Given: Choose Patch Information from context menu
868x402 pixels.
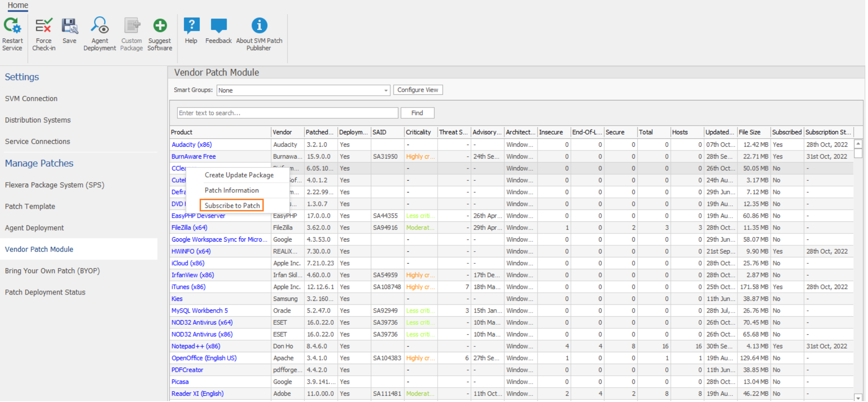Looking at the screenshot, I should [232, 191].
